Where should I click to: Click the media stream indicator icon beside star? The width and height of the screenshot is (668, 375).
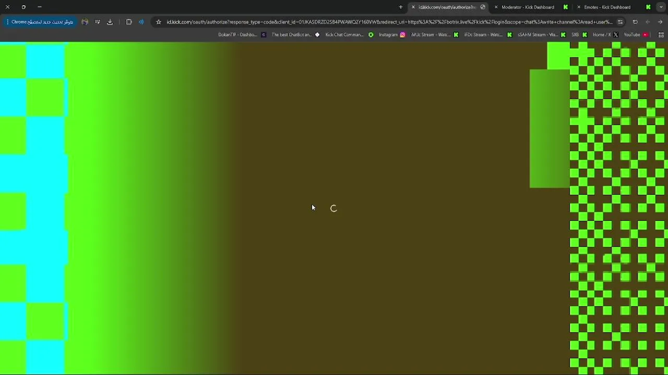(x=141, y=22)
